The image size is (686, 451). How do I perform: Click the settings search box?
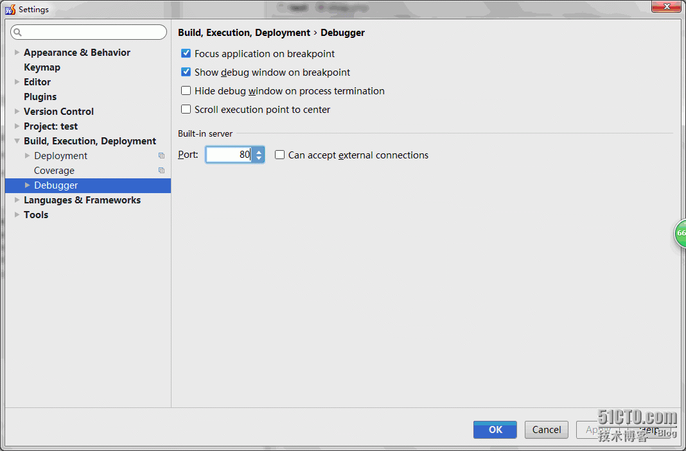coord(89,32)
